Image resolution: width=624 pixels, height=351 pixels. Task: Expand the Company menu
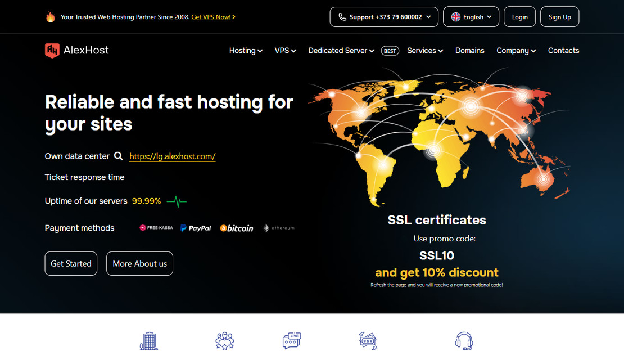pos(516,51)
